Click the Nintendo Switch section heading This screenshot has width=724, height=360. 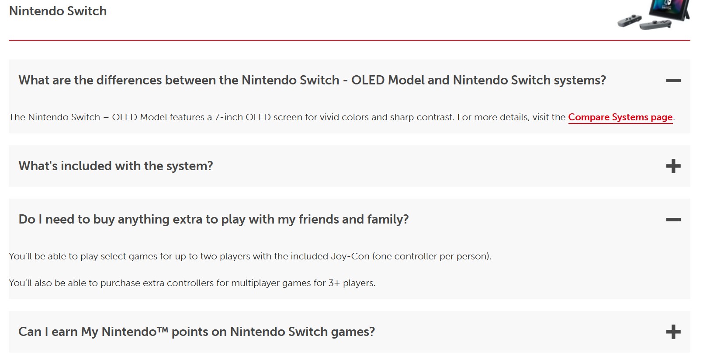click(x=58, y=11)
